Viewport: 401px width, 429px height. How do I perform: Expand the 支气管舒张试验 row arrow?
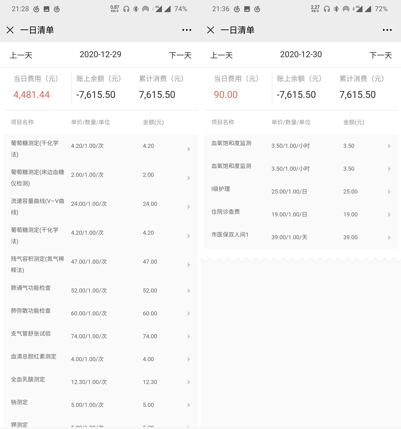click(189, 336)
